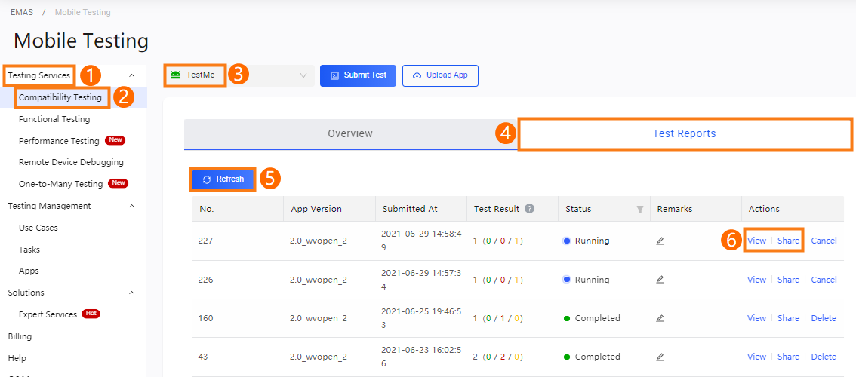Open the Status column filter icon
This screenshot has height=377, width=856.
640,209
